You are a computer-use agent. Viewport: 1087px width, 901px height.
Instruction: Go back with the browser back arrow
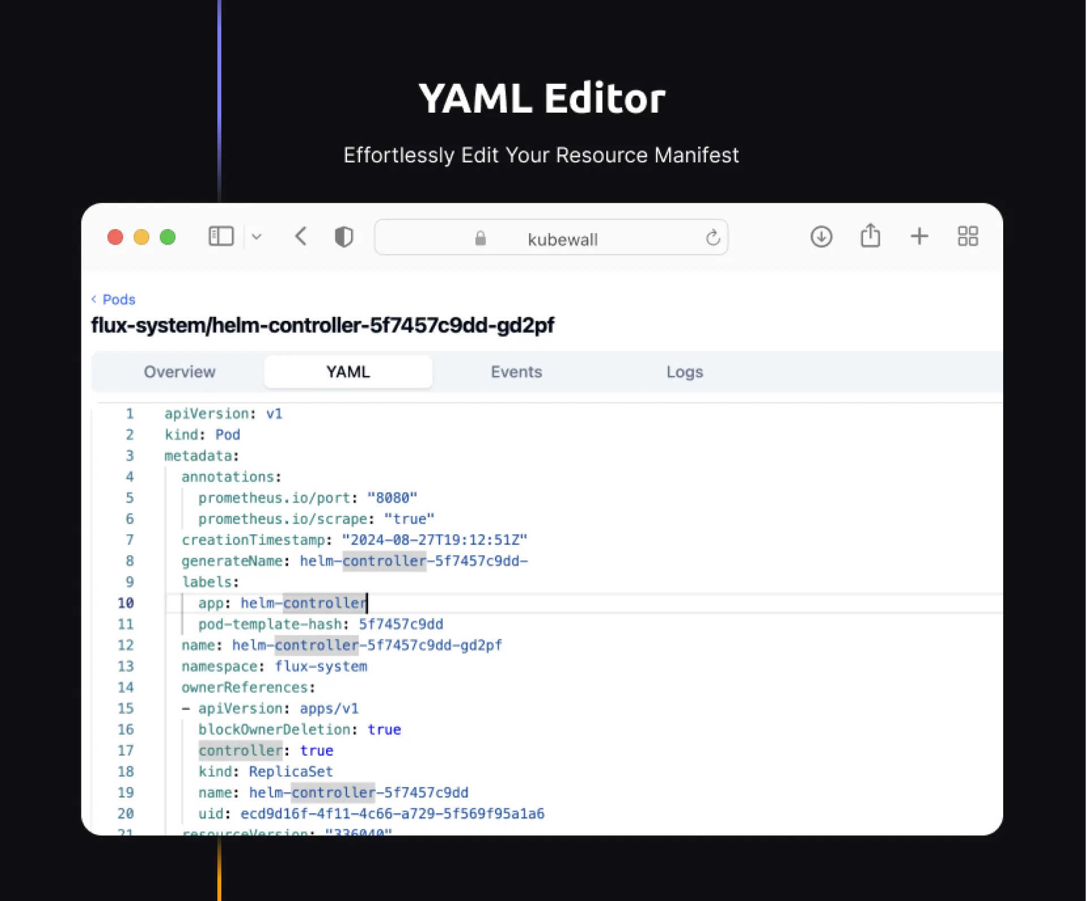[x=301, y=236]
